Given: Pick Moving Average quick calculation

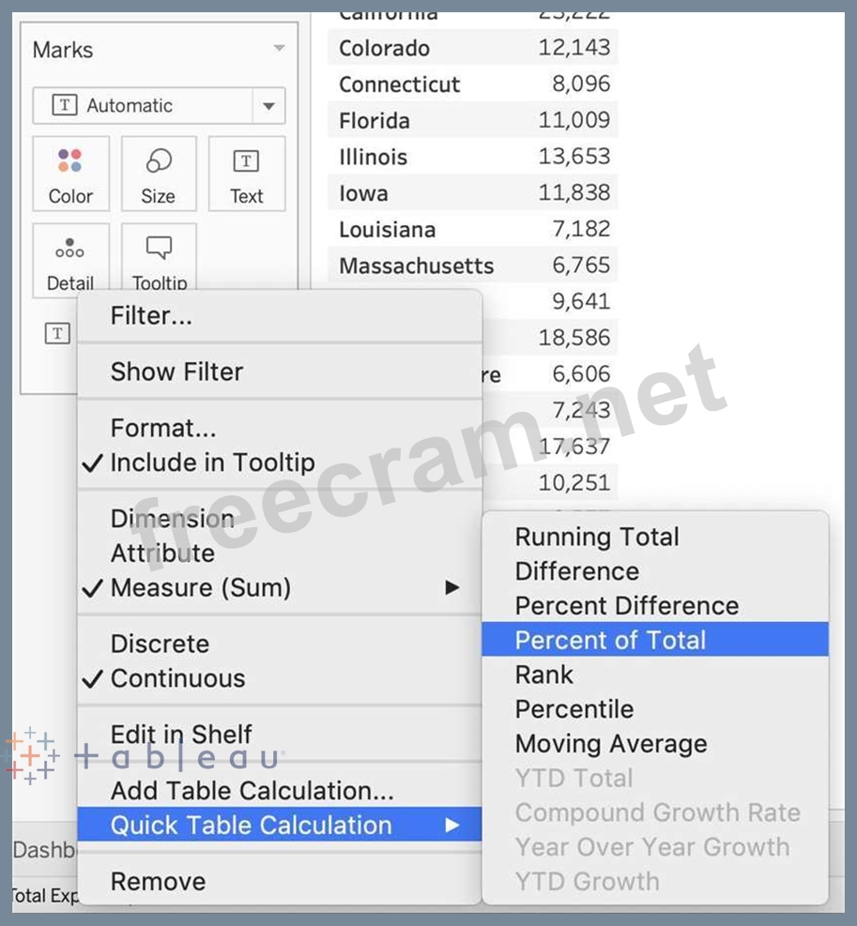Looking at the screenshot, I should pyautogui.click(x=611, y=744).
